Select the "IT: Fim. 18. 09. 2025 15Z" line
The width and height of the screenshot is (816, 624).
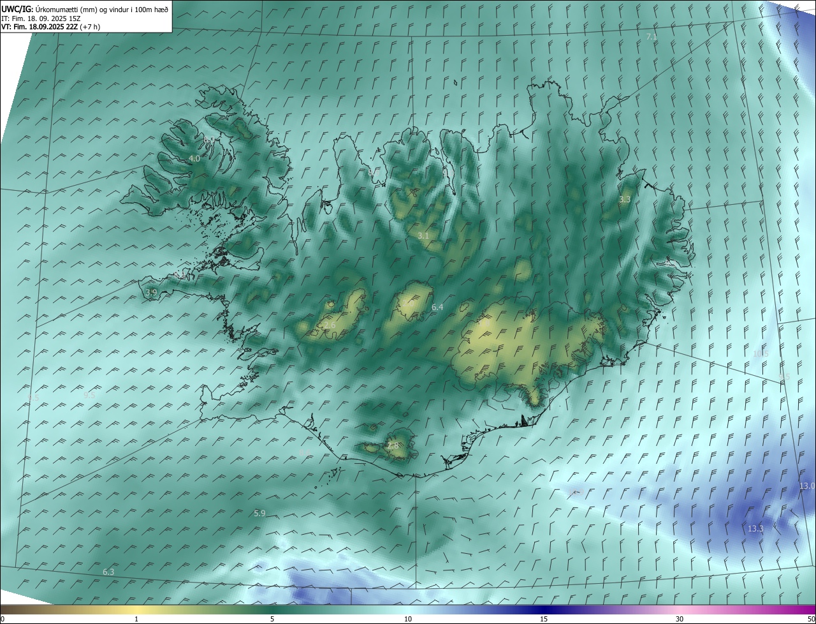pos(41,19)
